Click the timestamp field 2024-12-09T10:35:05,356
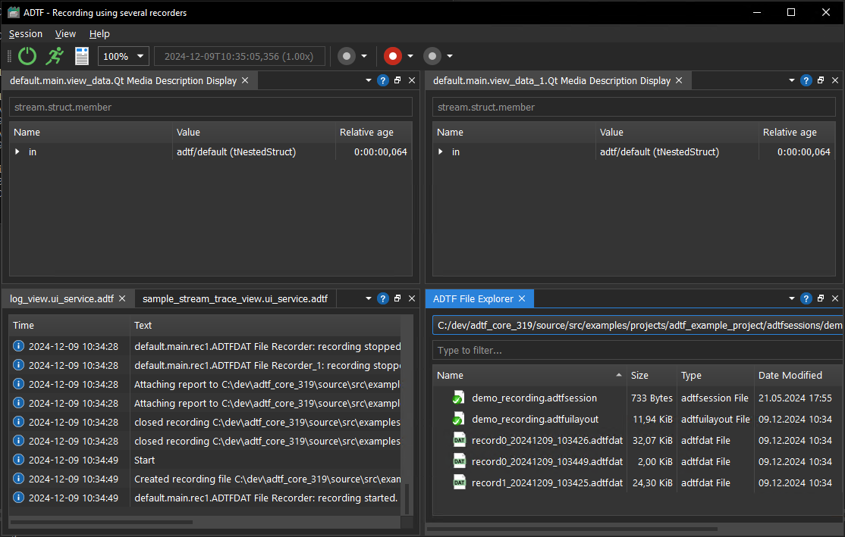Image resolution: width=845 pixels, height=537 pixels. [239, 56]
